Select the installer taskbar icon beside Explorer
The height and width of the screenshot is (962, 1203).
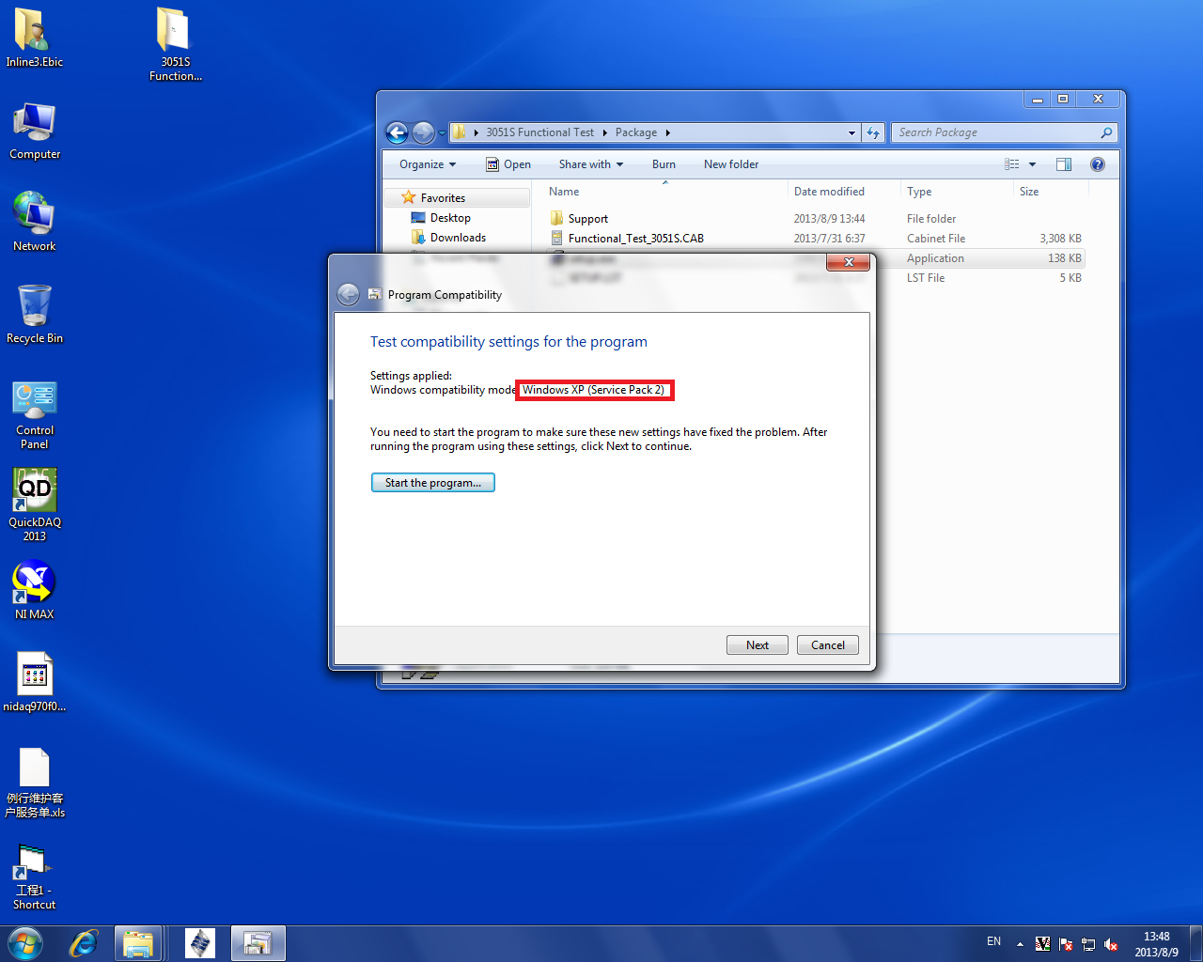(x=200, y=943)
